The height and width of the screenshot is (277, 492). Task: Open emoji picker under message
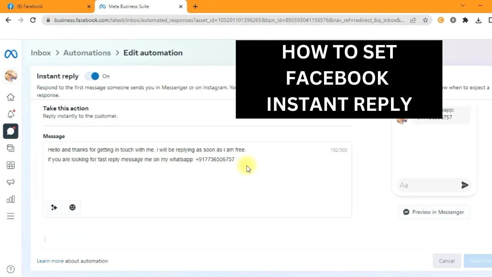[72, 207]
